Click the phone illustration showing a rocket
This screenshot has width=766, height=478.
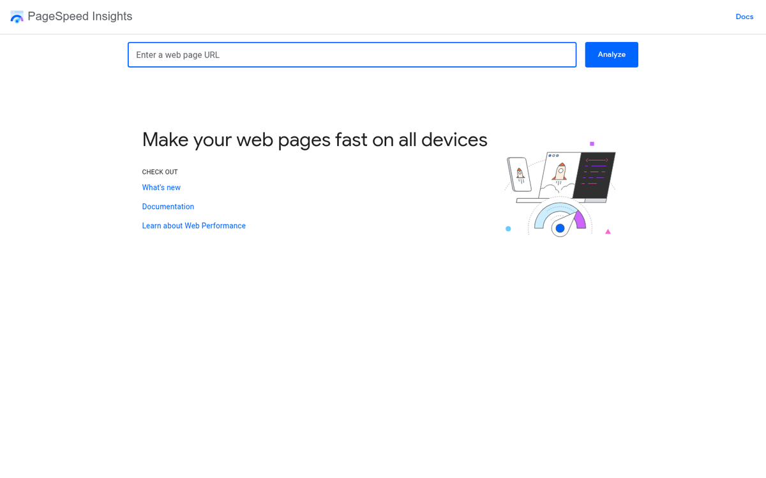520,173
